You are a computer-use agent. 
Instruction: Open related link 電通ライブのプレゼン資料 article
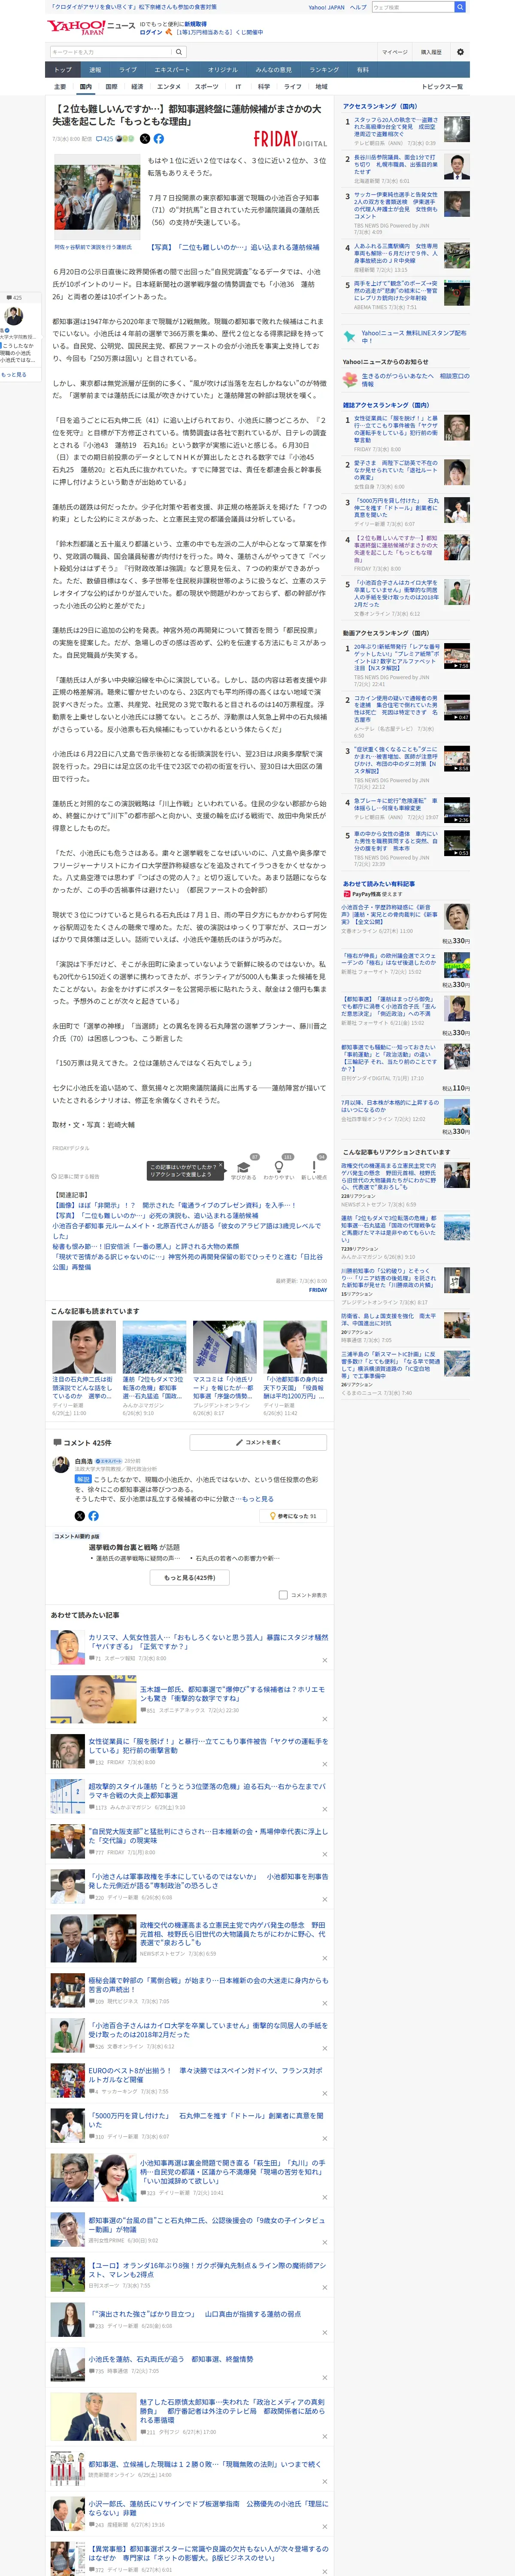click(x=173, y=1205)
